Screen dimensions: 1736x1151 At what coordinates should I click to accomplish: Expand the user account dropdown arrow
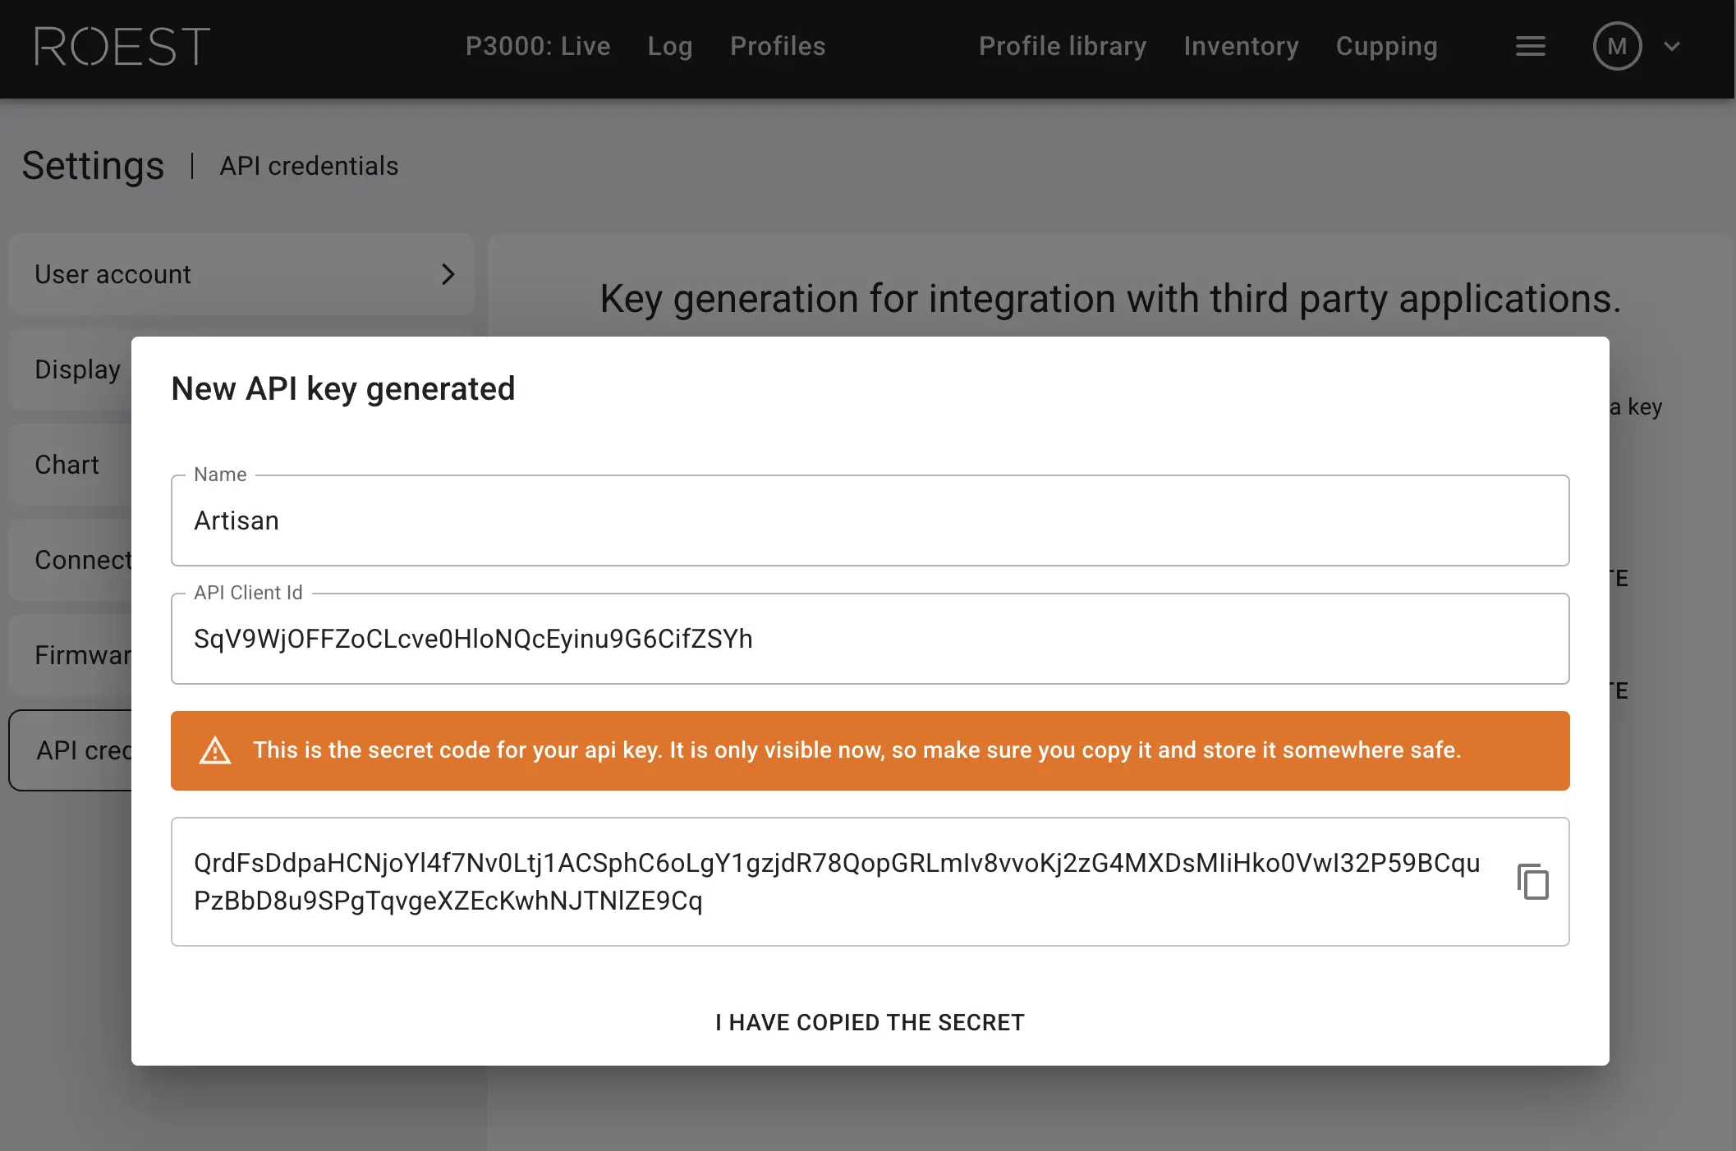pos(1672,47)
